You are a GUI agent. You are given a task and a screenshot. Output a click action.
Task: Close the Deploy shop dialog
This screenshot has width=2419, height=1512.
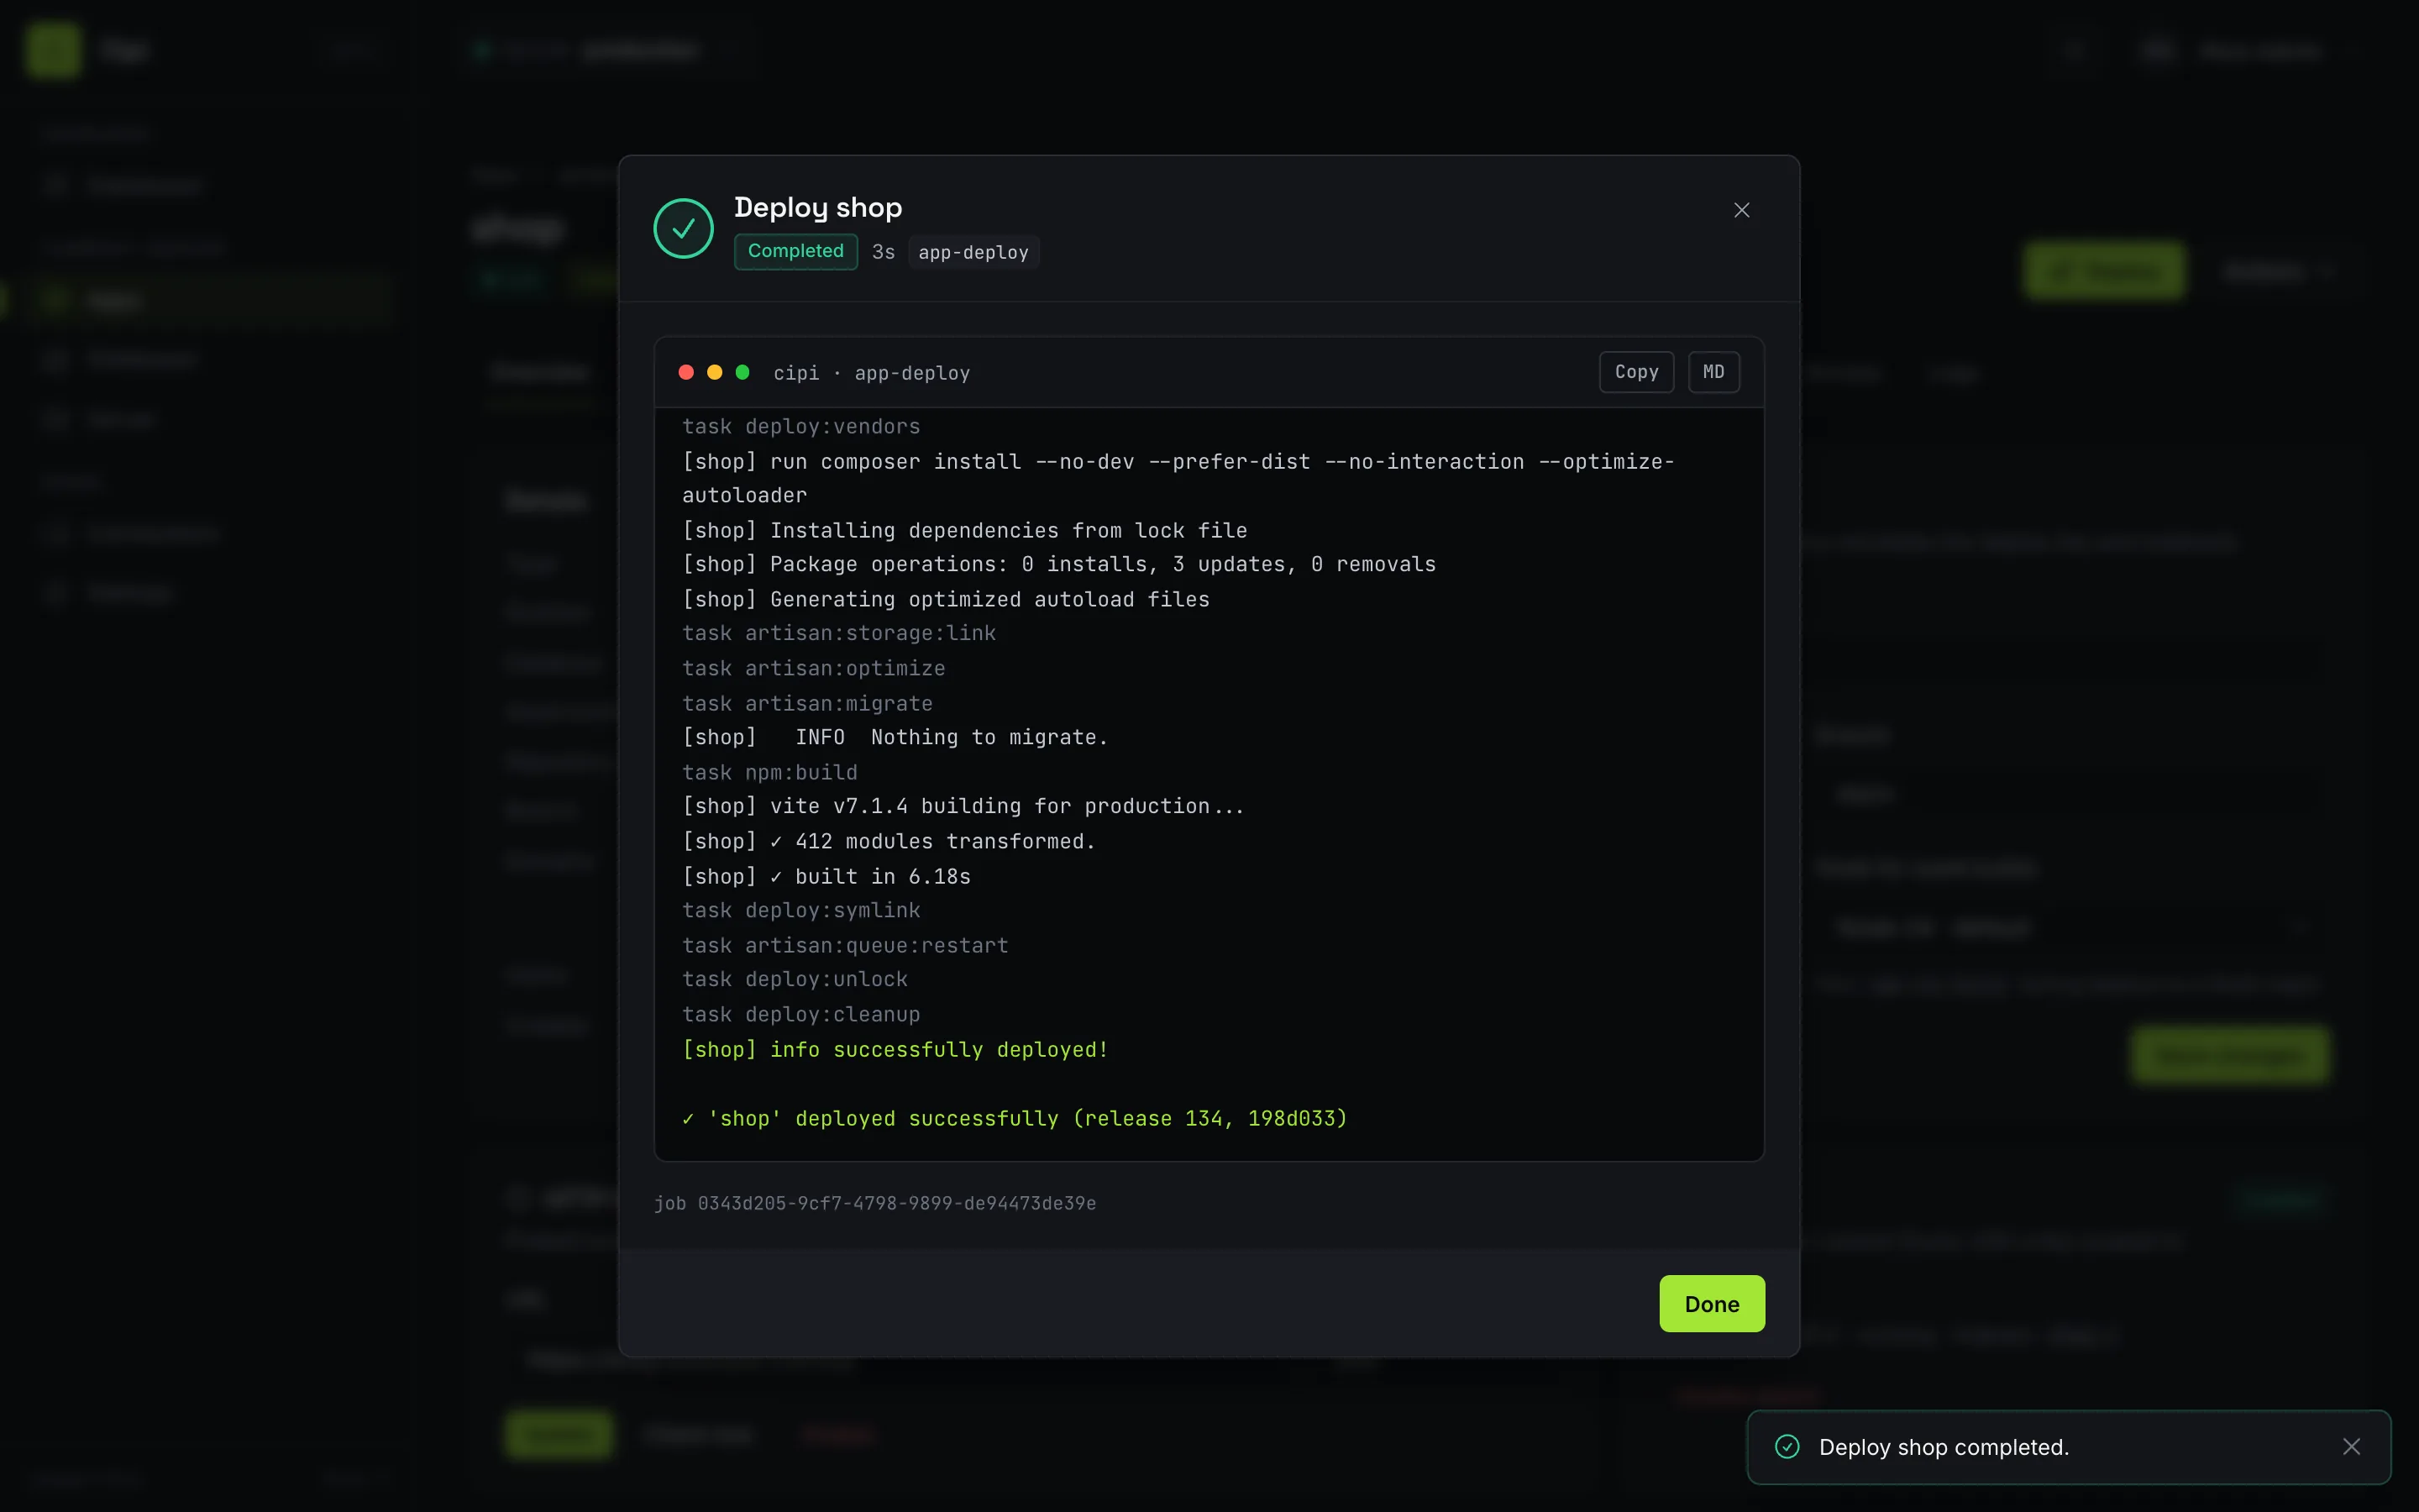point(1741,210)
